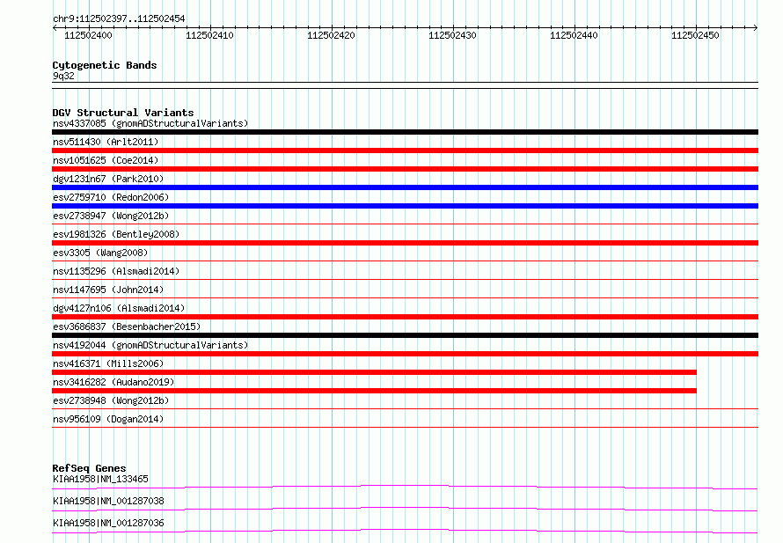Click the chr9:112502397..112502454 coordinate label
Viewport: 783px width, 543px height.
119,18
